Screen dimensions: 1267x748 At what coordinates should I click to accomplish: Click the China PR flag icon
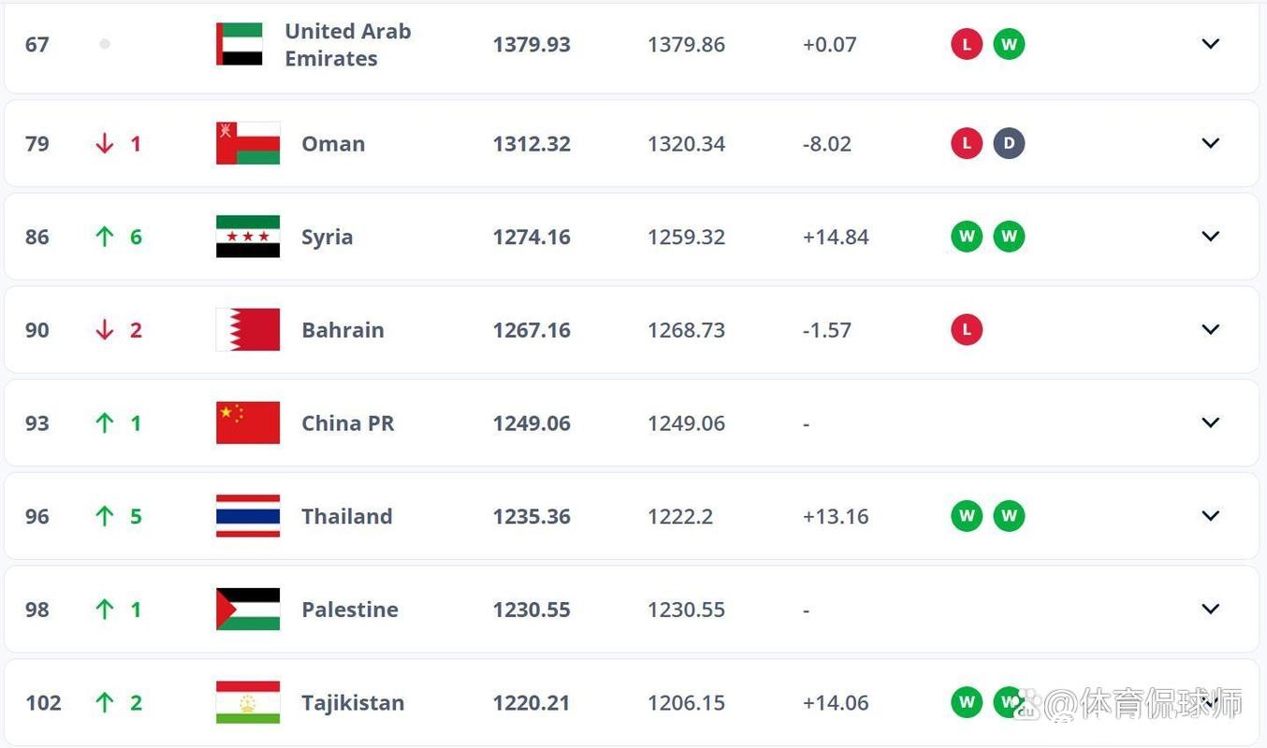(x=248, y=423)
